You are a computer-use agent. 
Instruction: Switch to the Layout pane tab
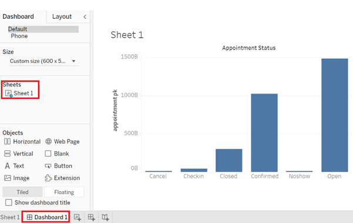tap(62, 16)
